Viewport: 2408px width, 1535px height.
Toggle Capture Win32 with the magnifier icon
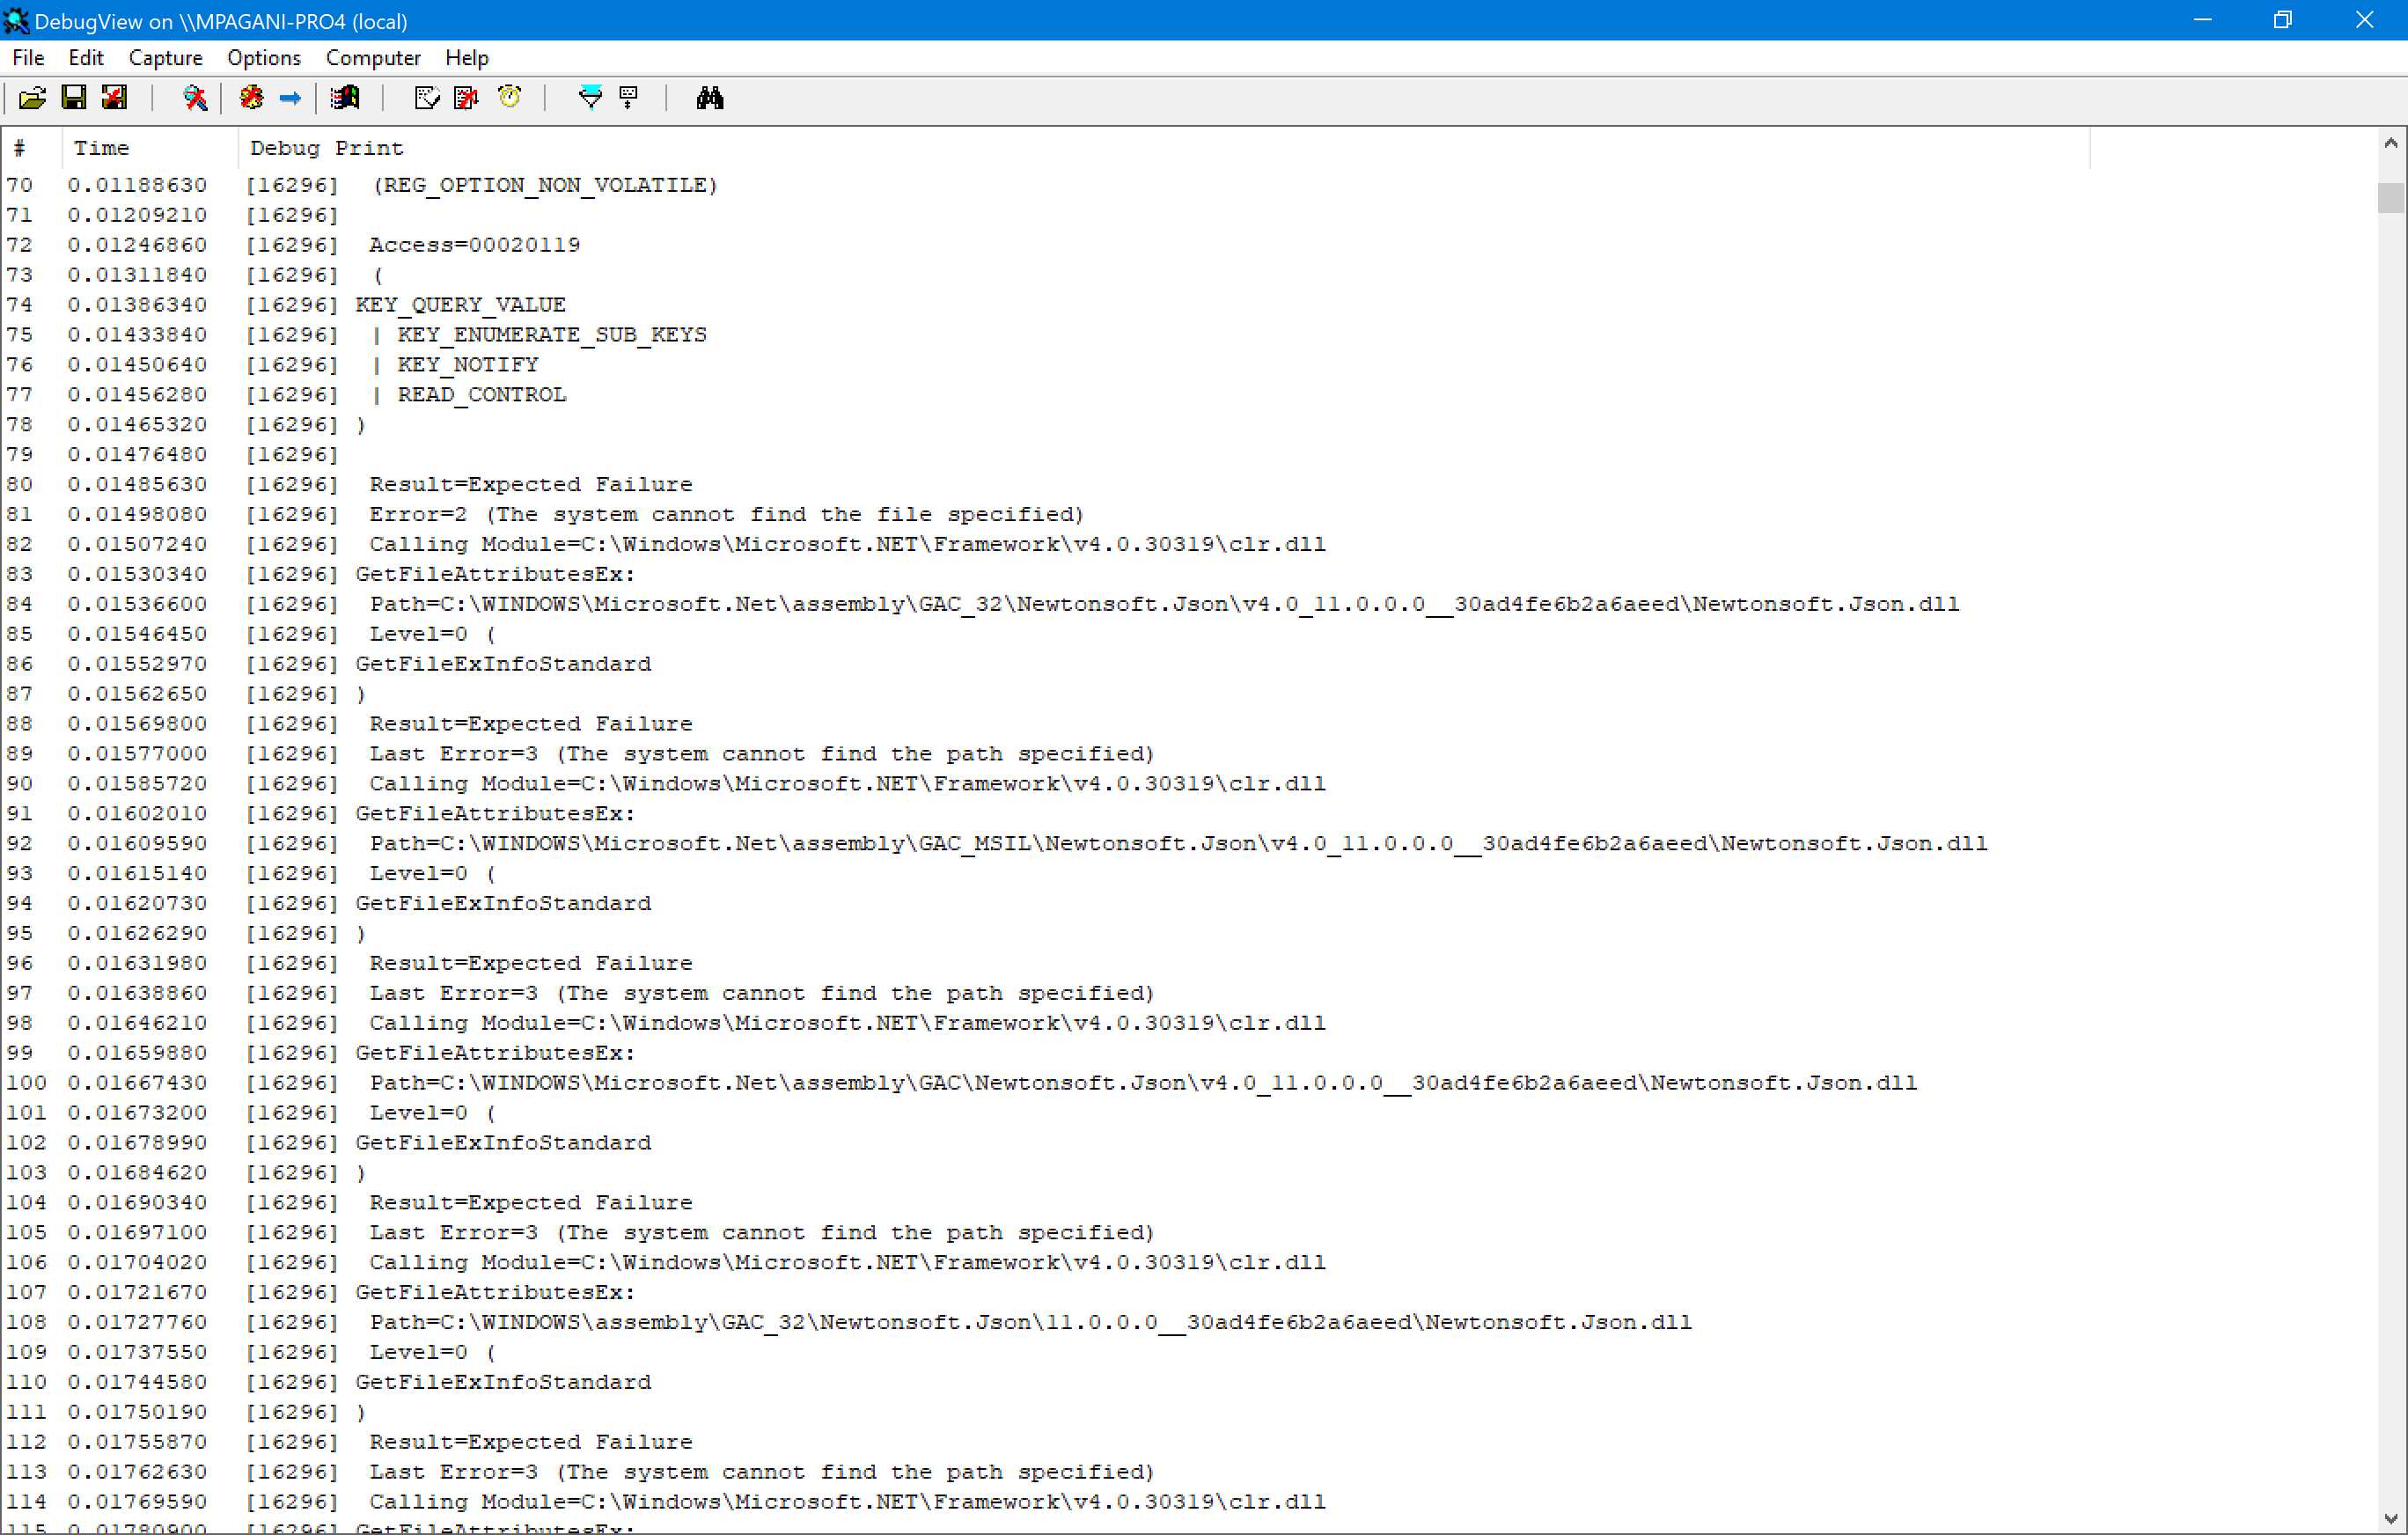point(195,97)
